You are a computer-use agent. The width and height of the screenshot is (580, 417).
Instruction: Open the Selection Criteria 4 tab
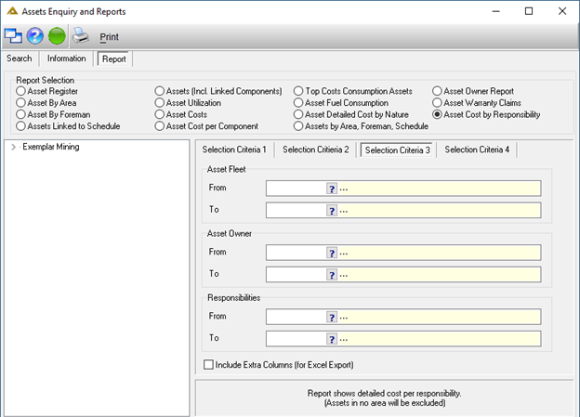pyautogui.click(x=477, y=150)
